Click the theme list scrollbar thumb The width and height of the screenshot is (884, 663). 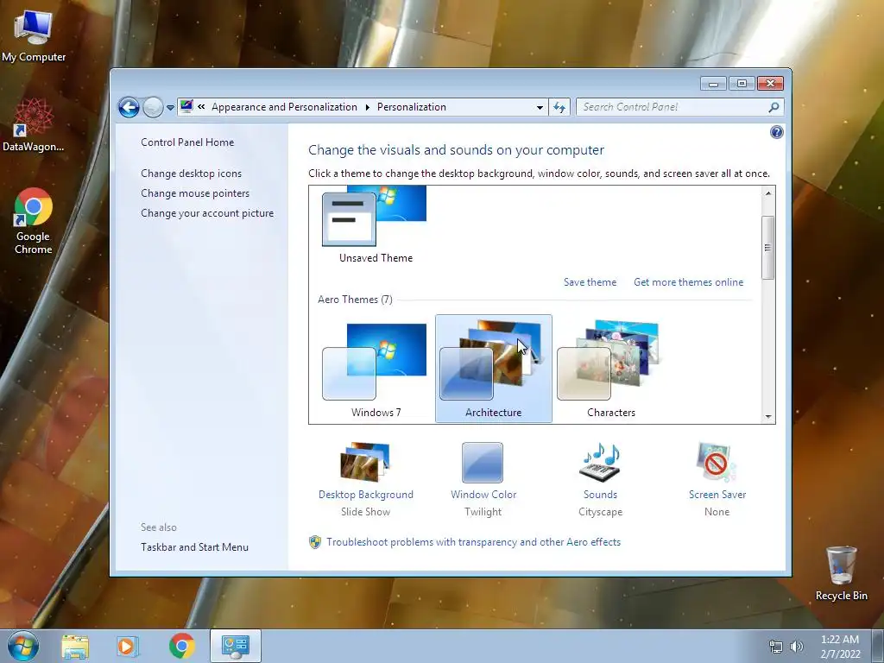767,247
